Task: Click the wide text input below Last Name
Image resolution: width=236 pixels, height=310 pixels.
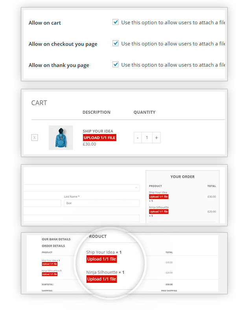Action: [81, 218]
